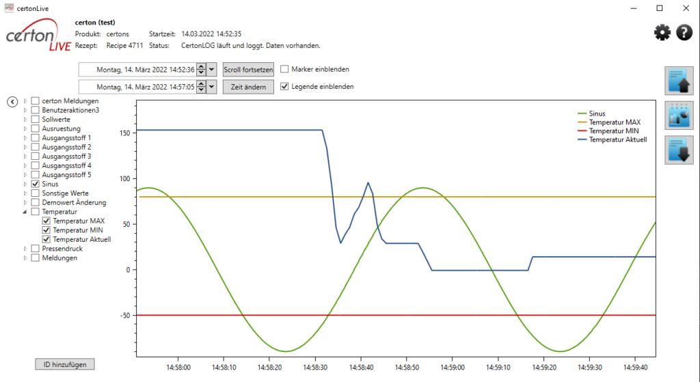Click the orange Temperatur MAX legend line
700x382 pixels.
click(x=582, y=122)
